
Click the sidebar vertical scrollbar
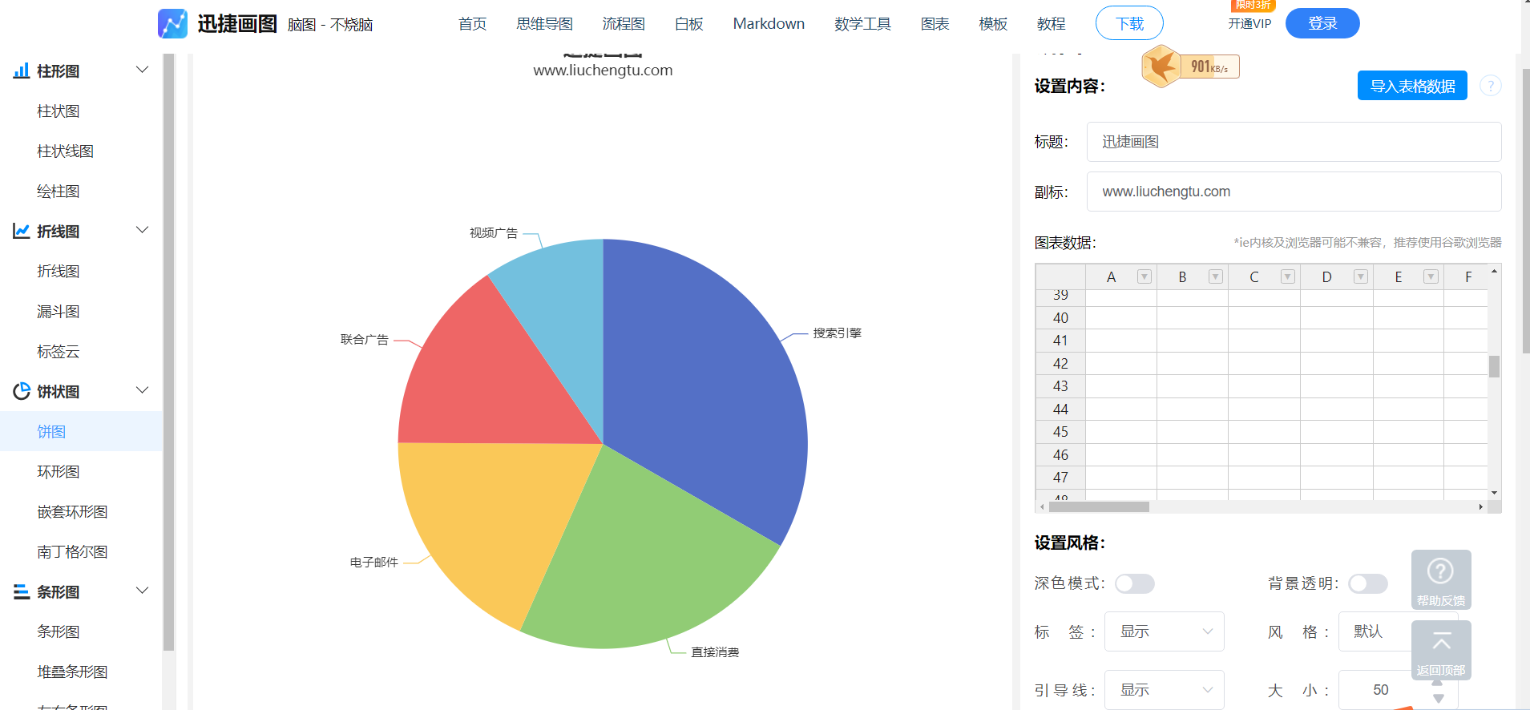[168, 353]
